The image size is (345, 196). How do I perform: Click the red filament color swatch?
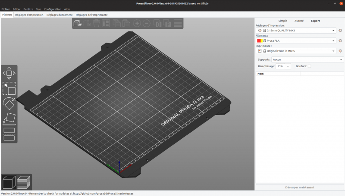259,40
